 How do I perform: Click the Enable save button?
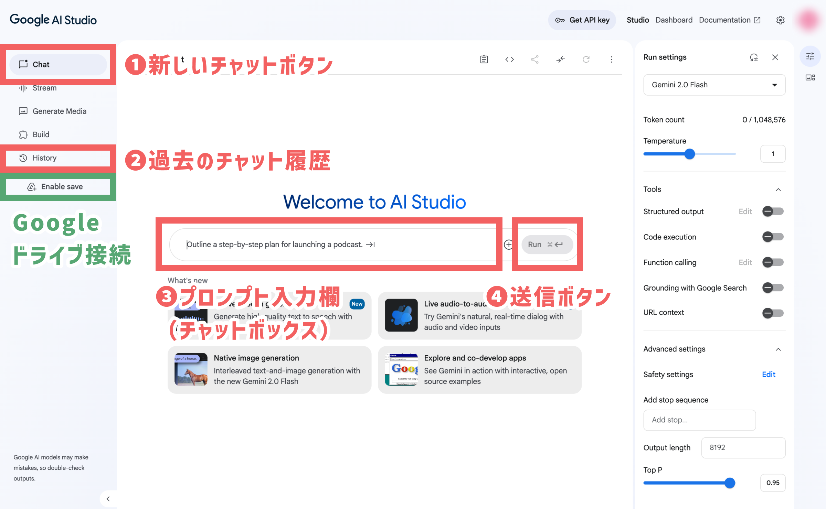(x=58, y=186)
